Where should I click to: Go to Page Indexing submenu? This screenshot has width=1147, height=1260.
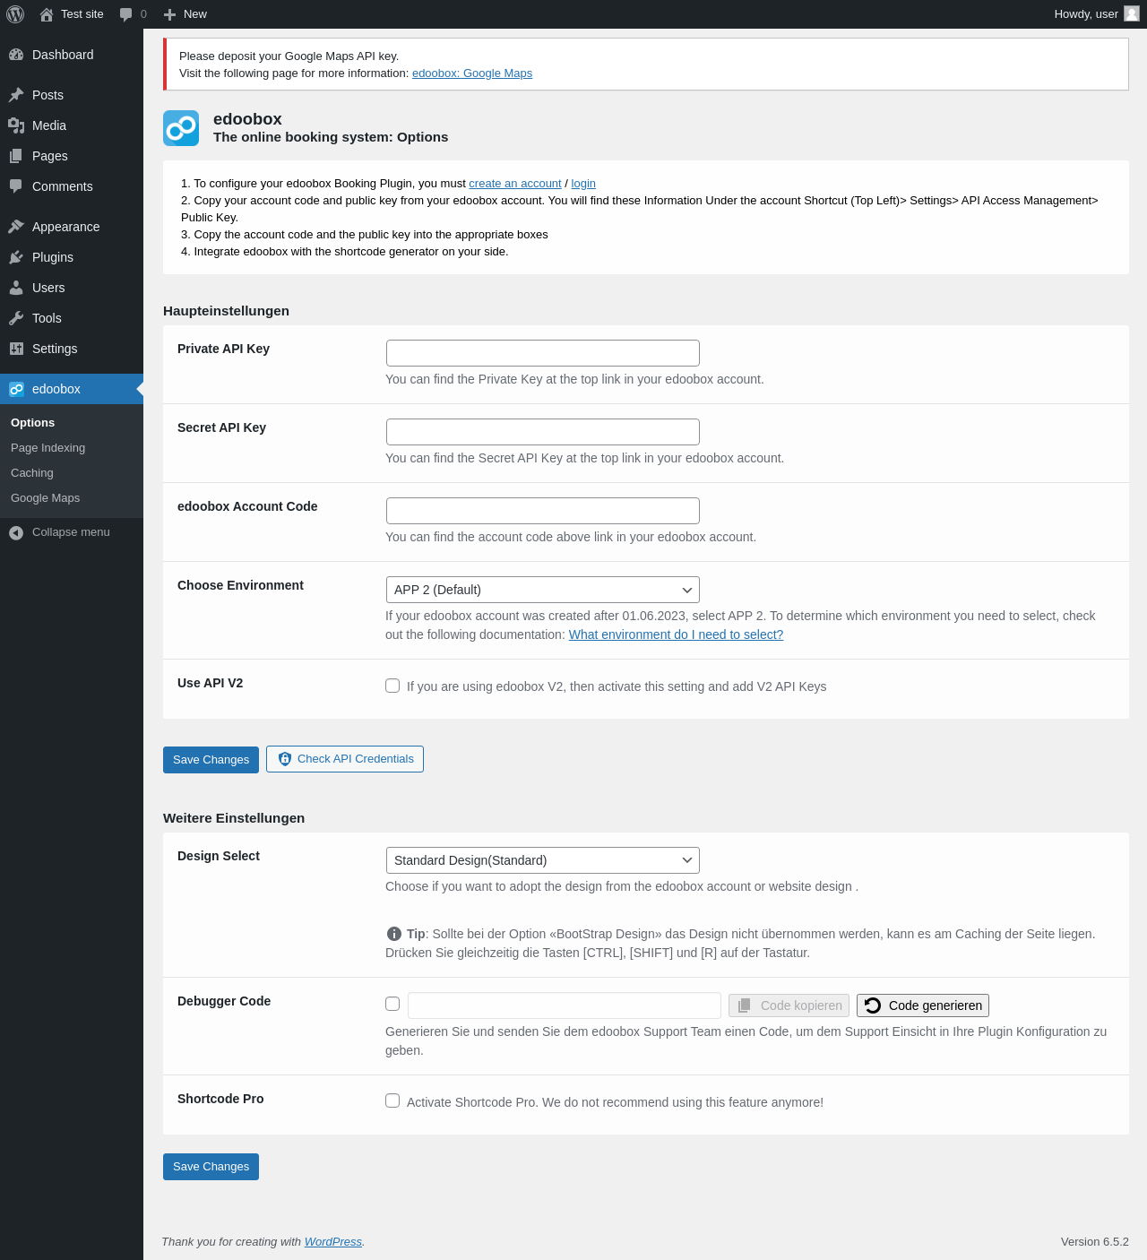point(48,448)
